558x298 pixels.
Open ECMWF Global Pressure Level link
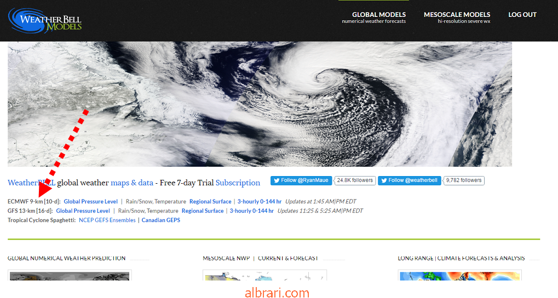coord(91,201)
